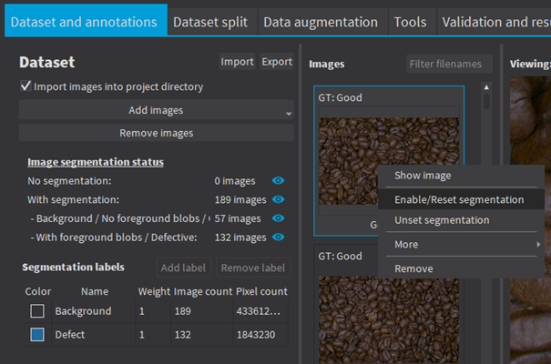Select Enable/Reset segmentation menu entry
This screenshot has height=364, width=551.
click(x=461, y=199)
